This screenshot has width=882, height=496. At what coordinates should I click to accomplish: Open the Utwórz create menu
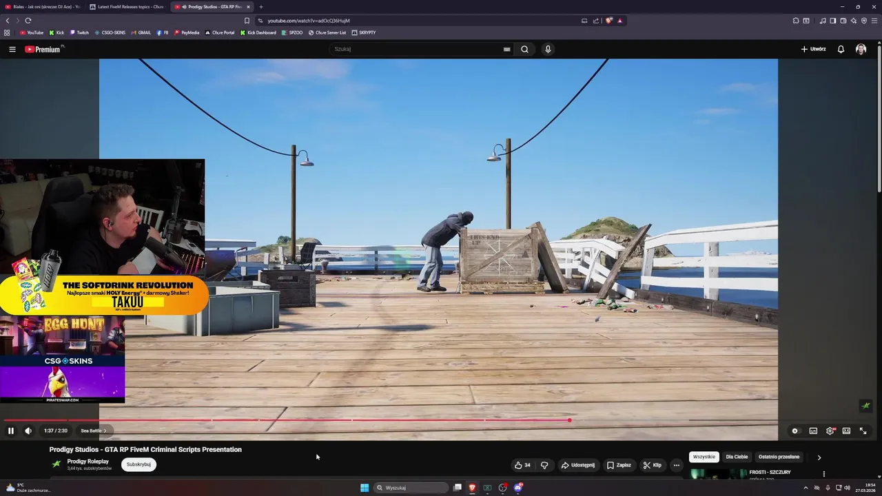pyautogui.click(x=813, y=49)
